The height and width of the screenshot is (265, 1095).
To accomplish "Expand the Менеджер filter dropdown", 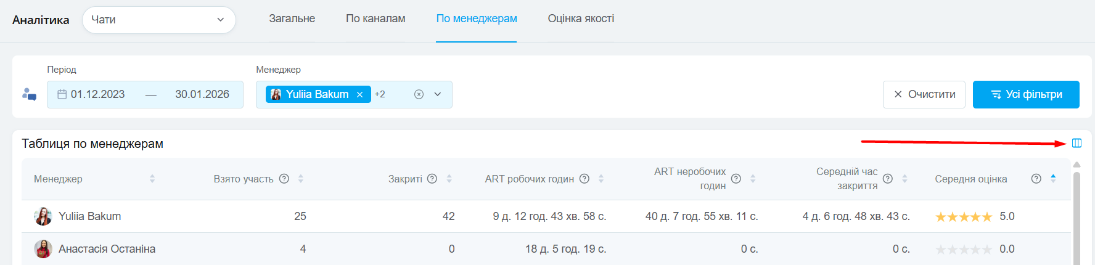I will (x=438, y=94).
